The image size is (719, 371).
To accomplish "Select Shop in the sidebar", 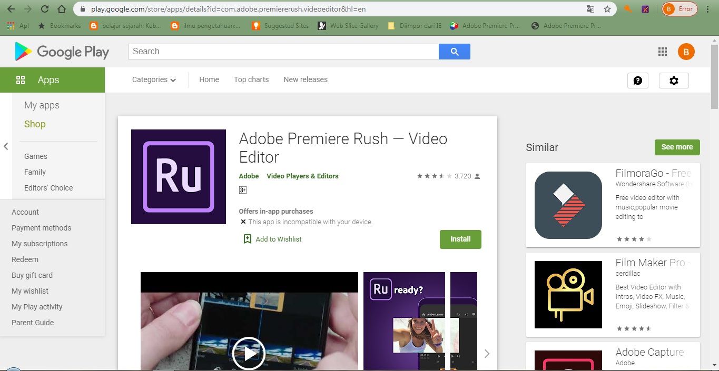I will coord(35,124).
